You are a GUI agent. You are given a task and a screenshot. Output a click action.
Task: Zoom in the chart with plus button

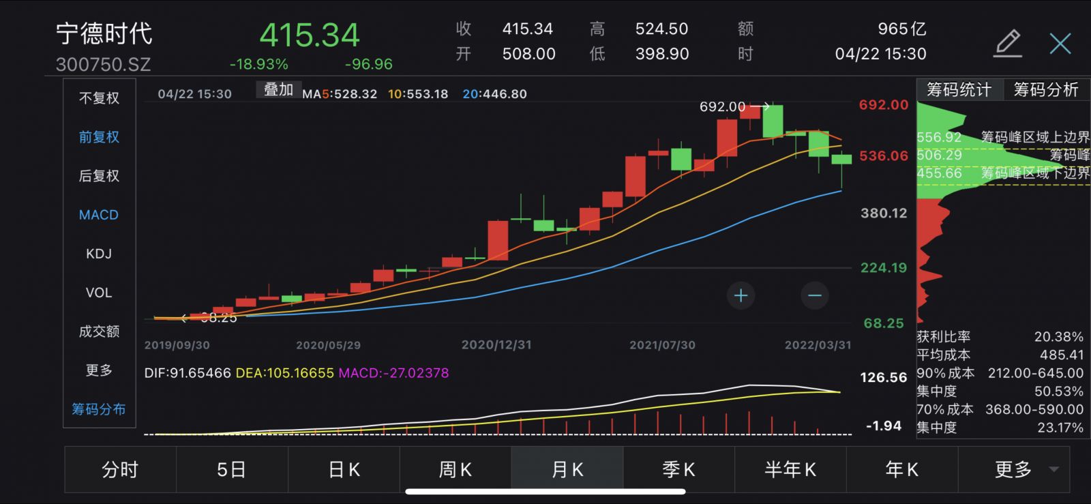[741, 295]
